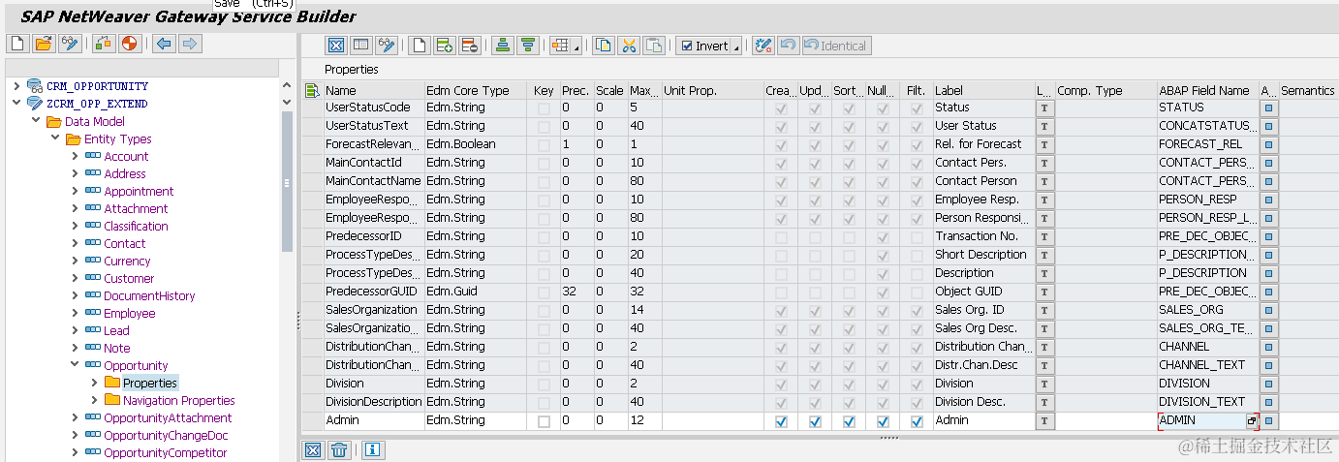Expand the Appointment entity type
The height and width of the screenshot is (462, 1339).
[75, 191]
